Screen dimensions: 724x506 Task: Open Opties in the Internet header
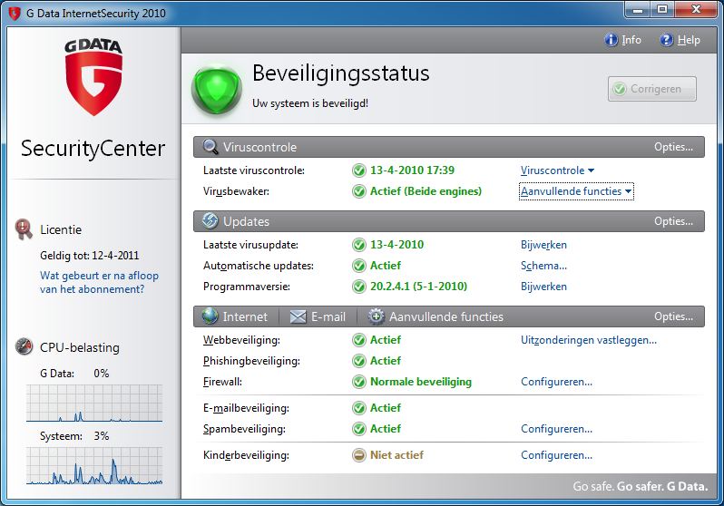673,316
